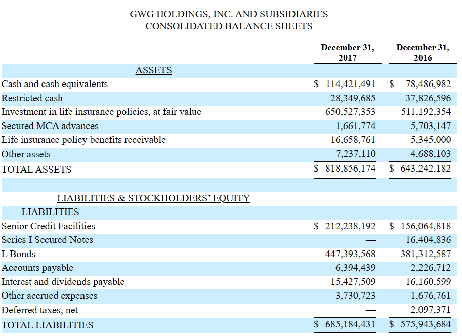Select the value 6,394,439
Image resolution: width=462 pixels, height=336 pixels.
point(356,268)
